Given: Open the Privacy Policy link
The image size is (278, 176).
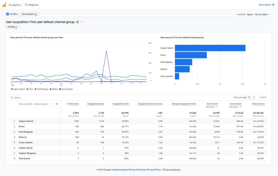Looking at the screenshot, I should coord(153,170).
